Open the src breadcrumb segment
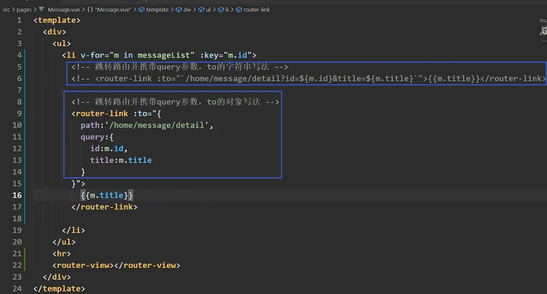The width and height of the screenshot is (547, 294). [x=6, y=9]
